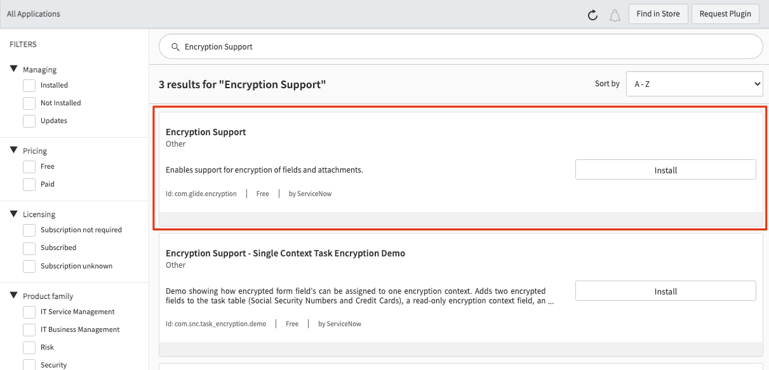The image size is (769, 370).
Task: Enable the Subscribed licensing filter
Action: (x=29, y=248)
